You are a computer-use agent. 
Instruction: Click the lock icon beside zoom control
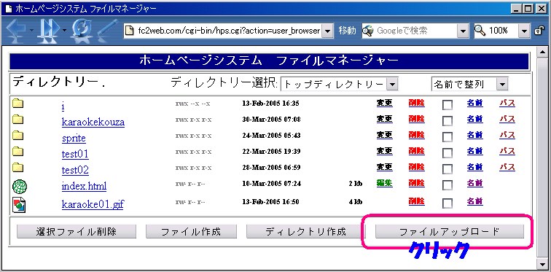(x=539, y=31)
